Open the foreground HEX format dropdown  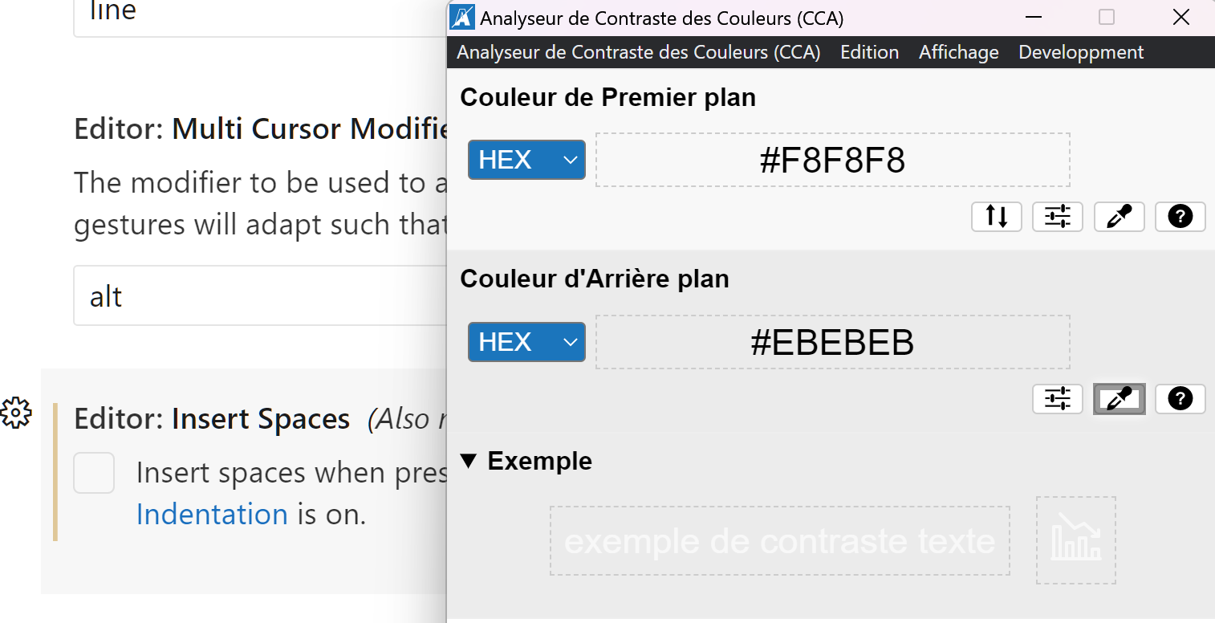(x=526, y=159)
